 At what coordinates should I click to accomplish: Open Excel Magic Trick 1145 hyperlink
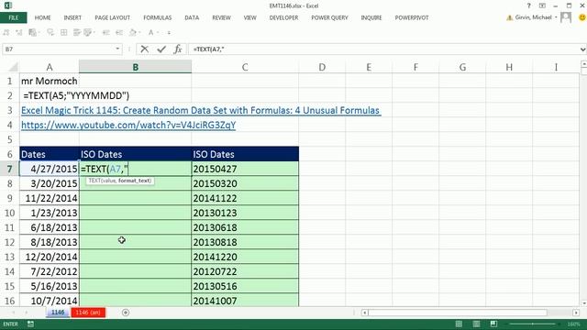201,110
